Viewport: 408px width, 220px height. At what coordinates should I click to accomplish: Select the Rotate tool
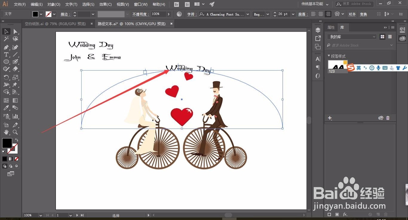[x=6, y=77]
